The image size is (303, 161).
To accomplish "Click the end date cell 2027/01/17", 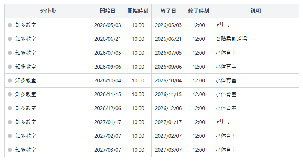I will (x=168, y=122).
